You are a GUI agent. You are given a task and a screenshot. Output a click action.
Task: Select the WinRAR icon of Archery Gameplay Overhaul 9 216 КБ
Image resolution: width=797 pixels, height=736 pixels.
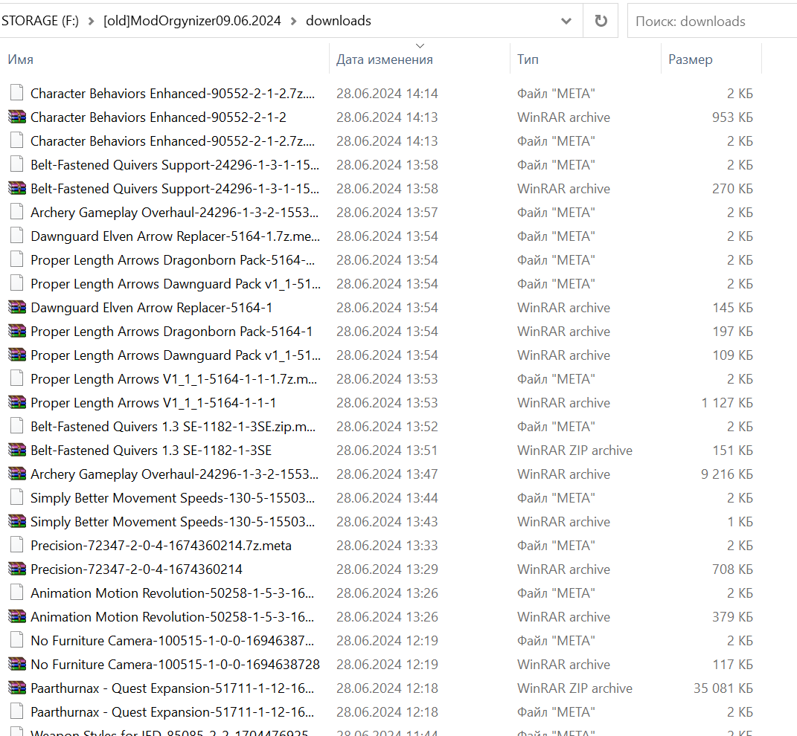coord(17,474)
